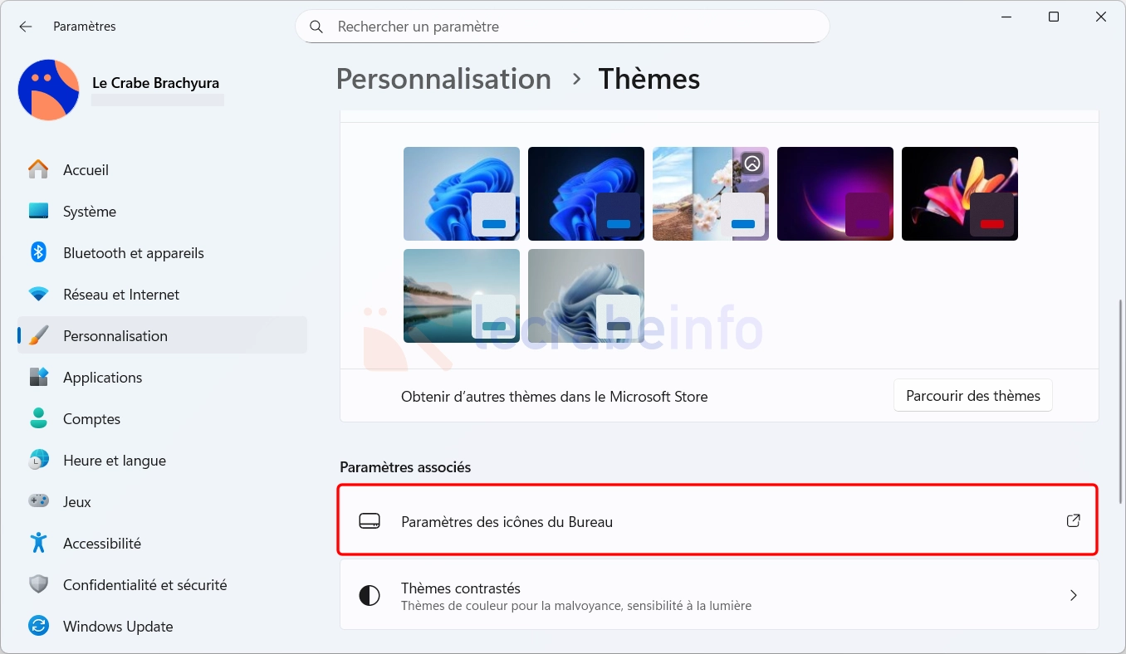Click the Windows Update sync icon
This screenshot has width=1126, height=654.
[x=38, y=626]
